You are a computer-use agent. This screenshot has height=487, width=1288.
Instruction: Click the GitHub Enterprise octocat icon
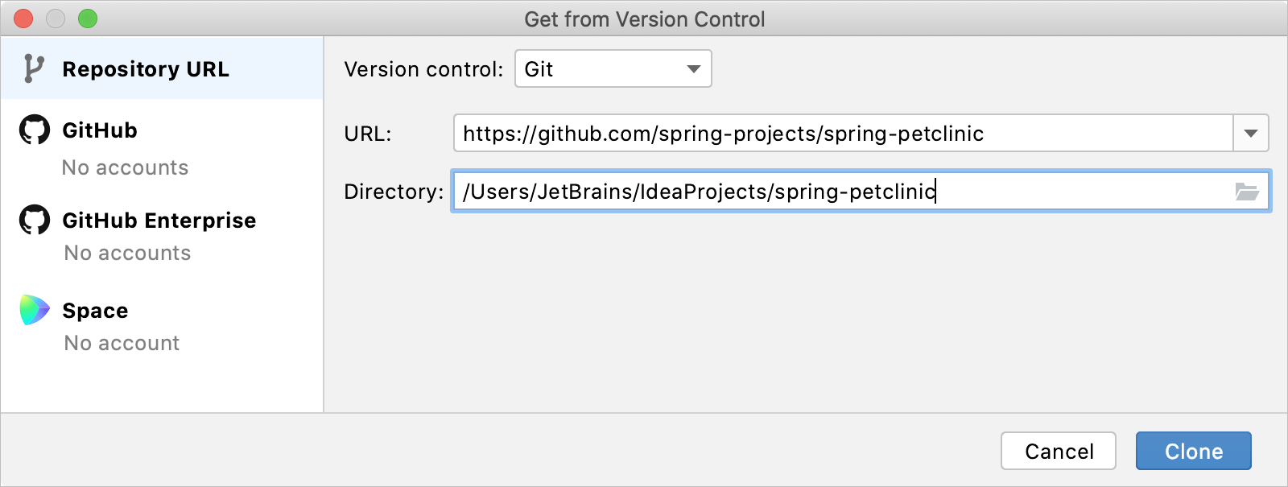coord(33,220)
